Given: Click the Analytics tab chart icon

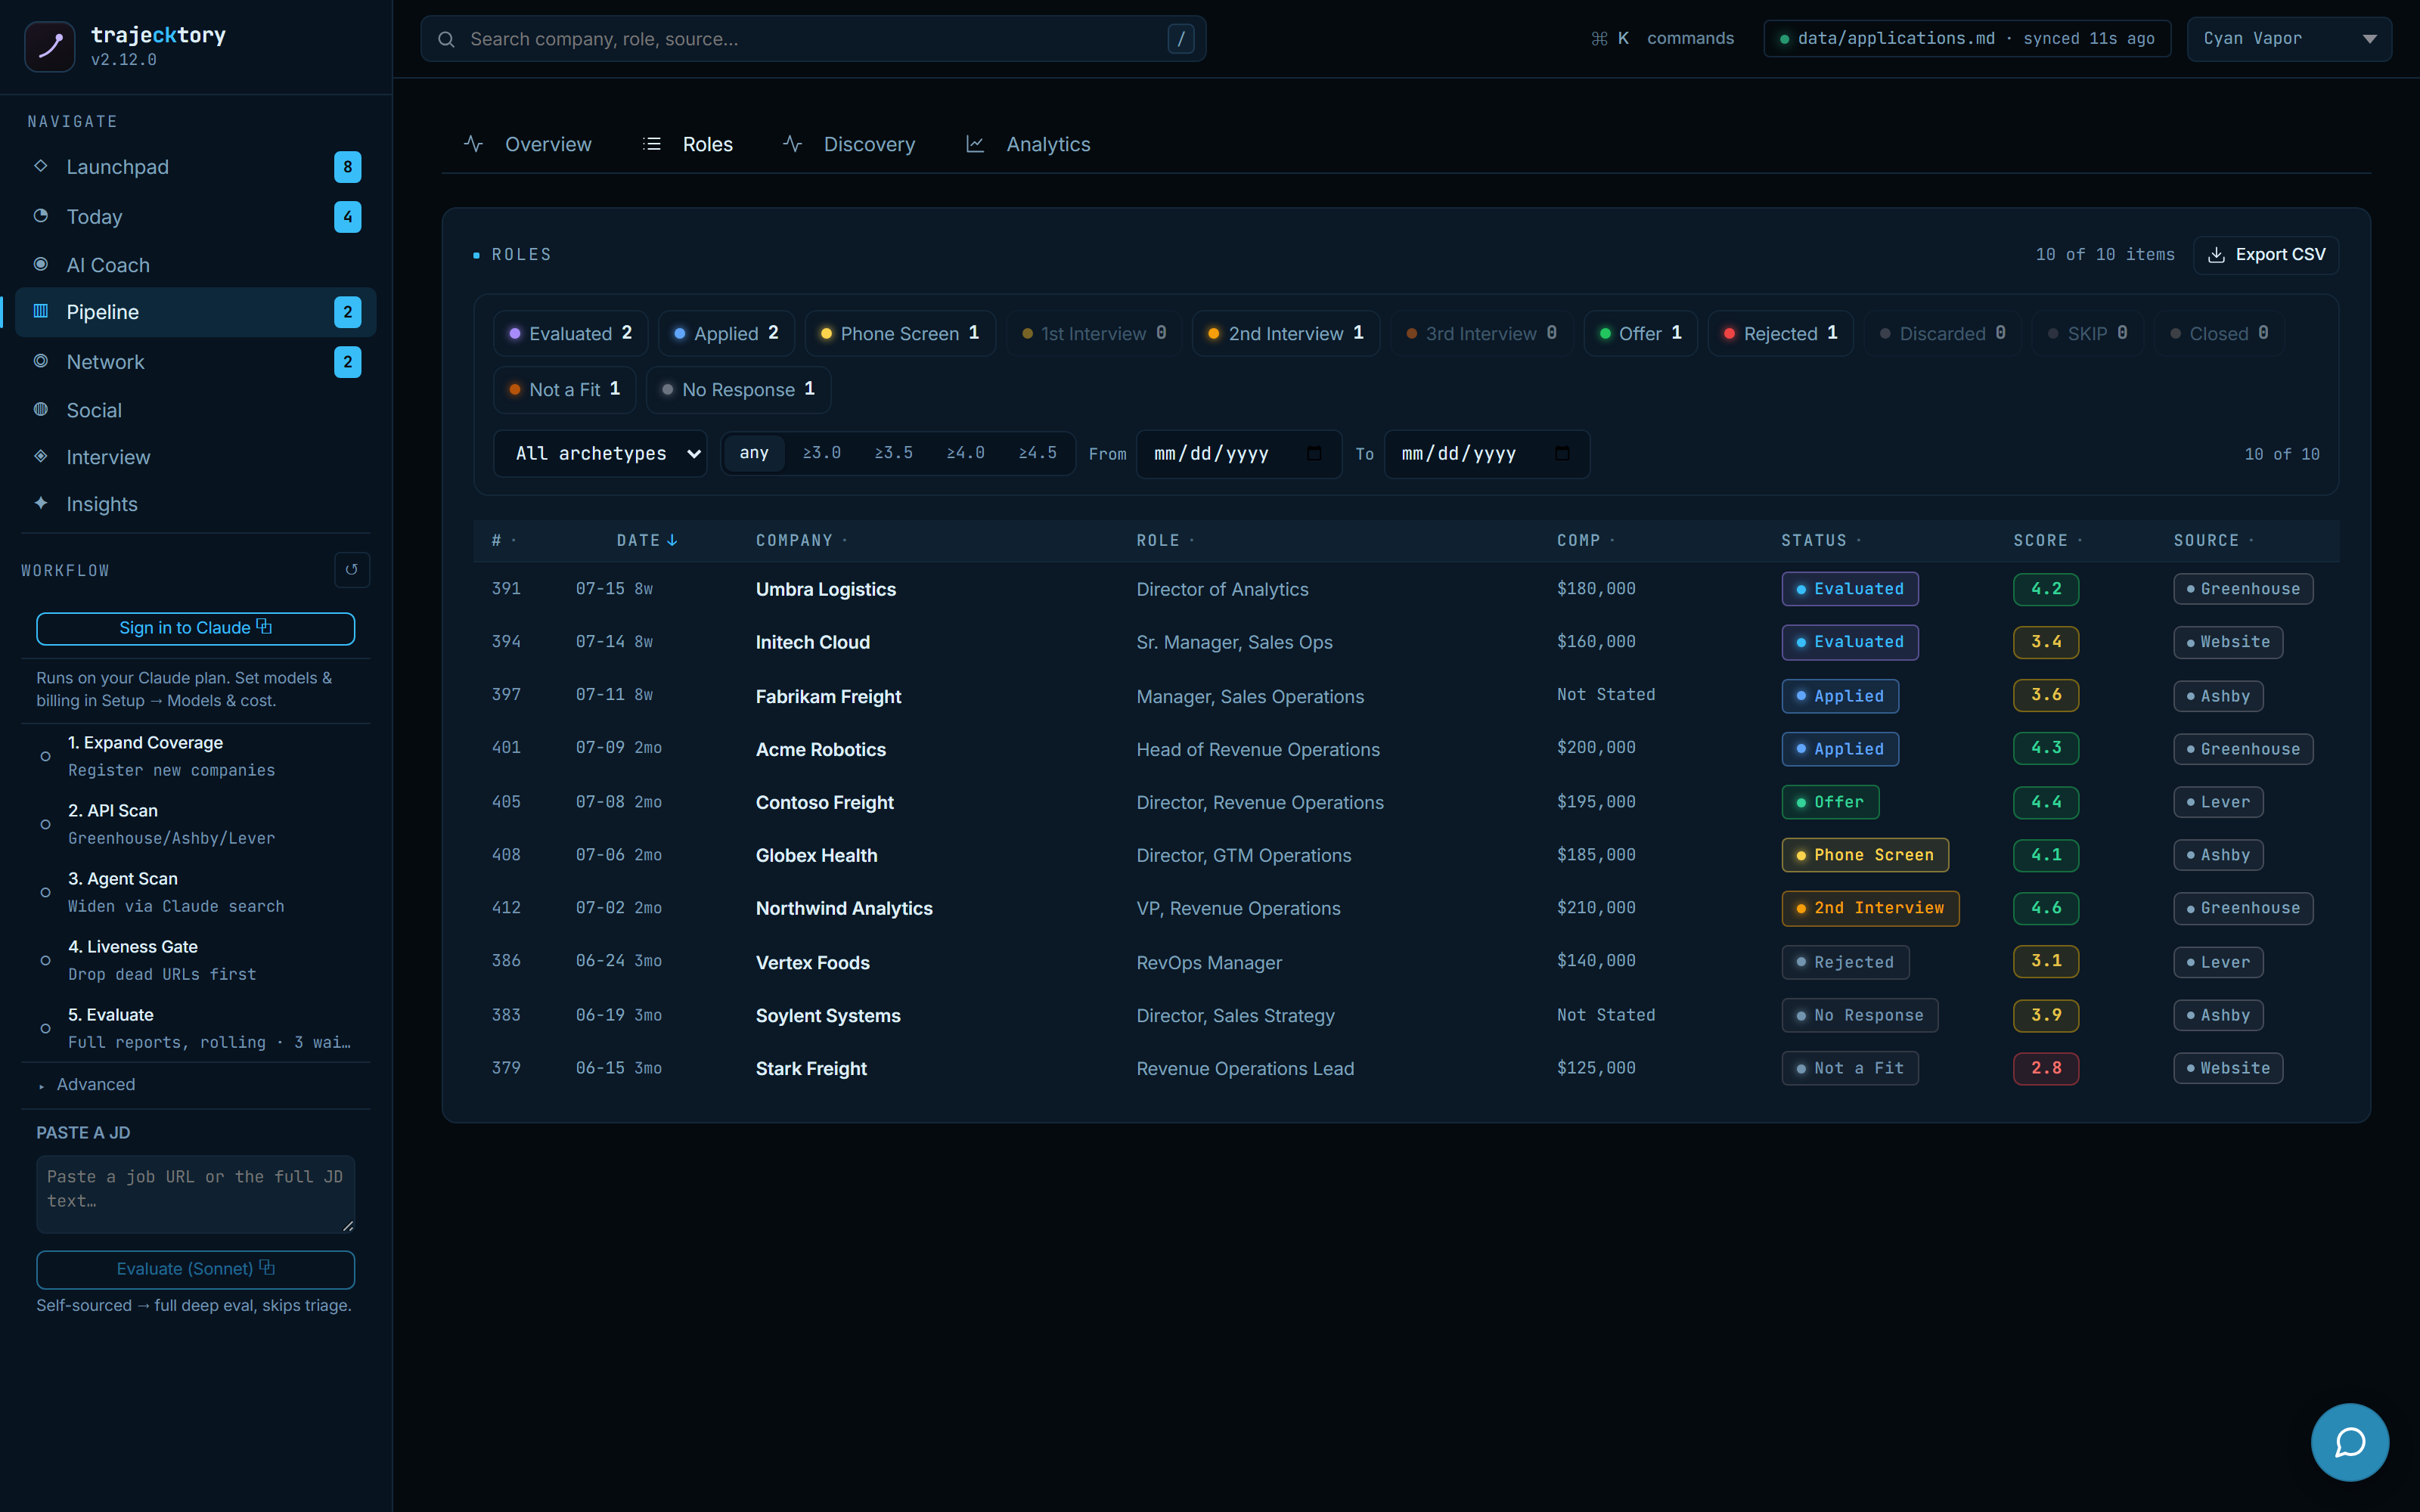Looking at the screenshot, I should (x=975, y=144).
